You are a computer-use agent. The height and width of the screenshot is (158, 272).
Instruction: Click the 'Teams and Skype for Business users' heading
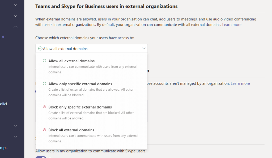click(106, 6)
